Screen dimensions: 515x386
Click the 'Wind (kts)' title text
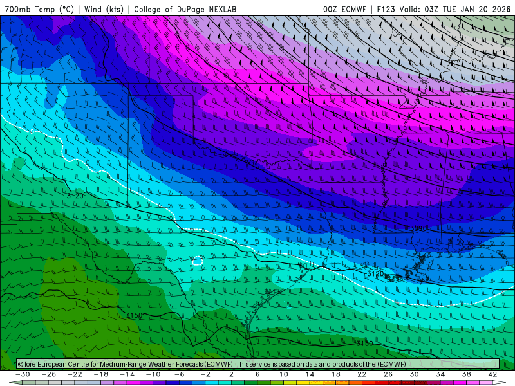pyautogui.click(x=104, y=9)
